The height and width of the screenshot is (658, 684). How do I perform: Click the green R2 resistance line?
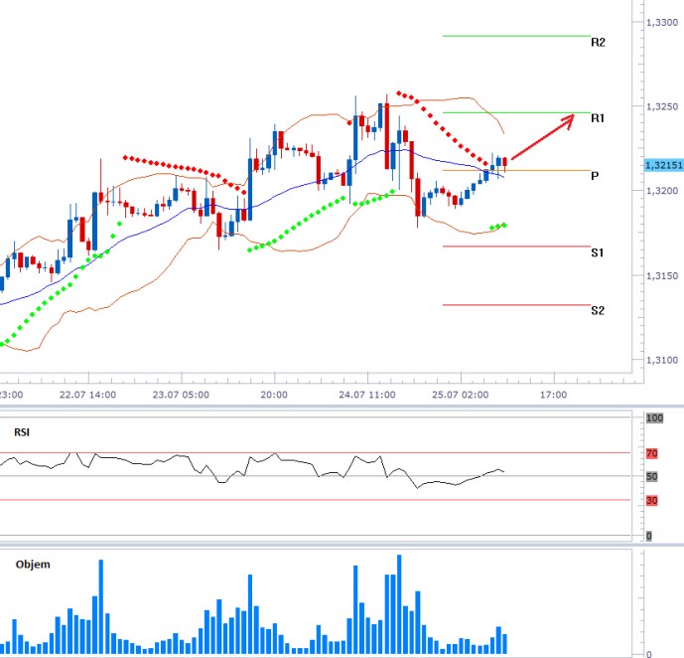(516, 36)
